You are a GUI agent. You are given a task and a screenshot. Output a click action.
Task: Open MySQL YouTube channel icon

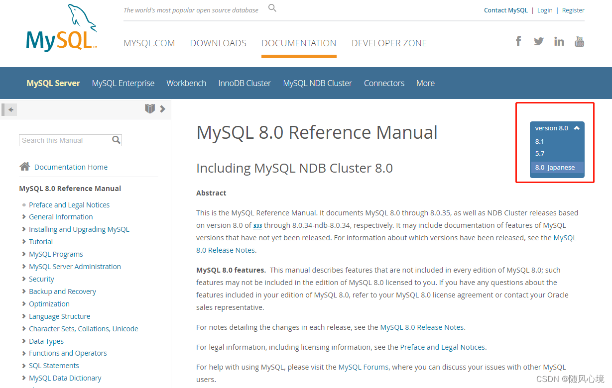pos(579,41)
